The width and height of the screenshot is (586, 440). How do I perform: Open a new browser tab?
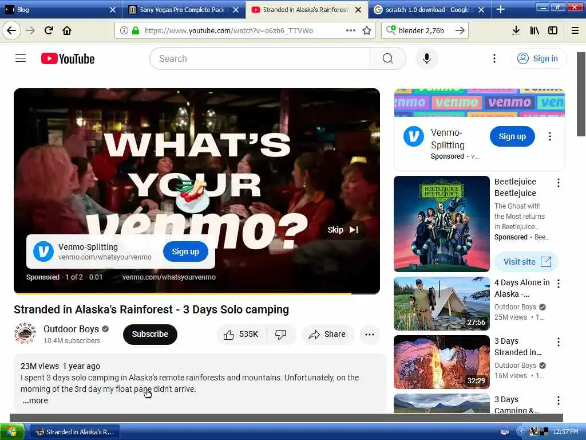point(500,10)
